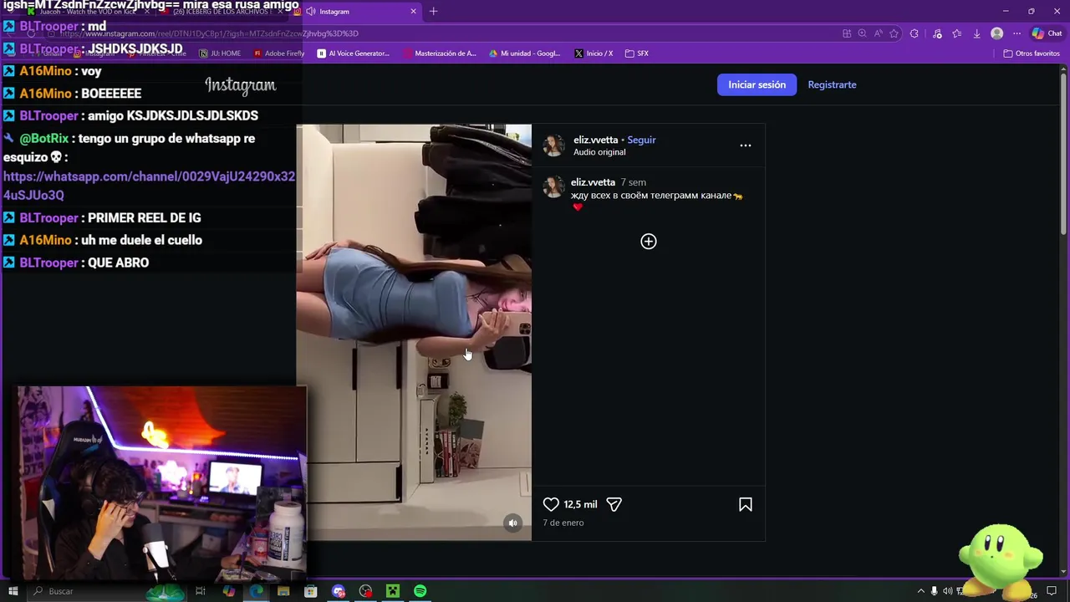Open a new browser tab

click(x=433, y=12)
